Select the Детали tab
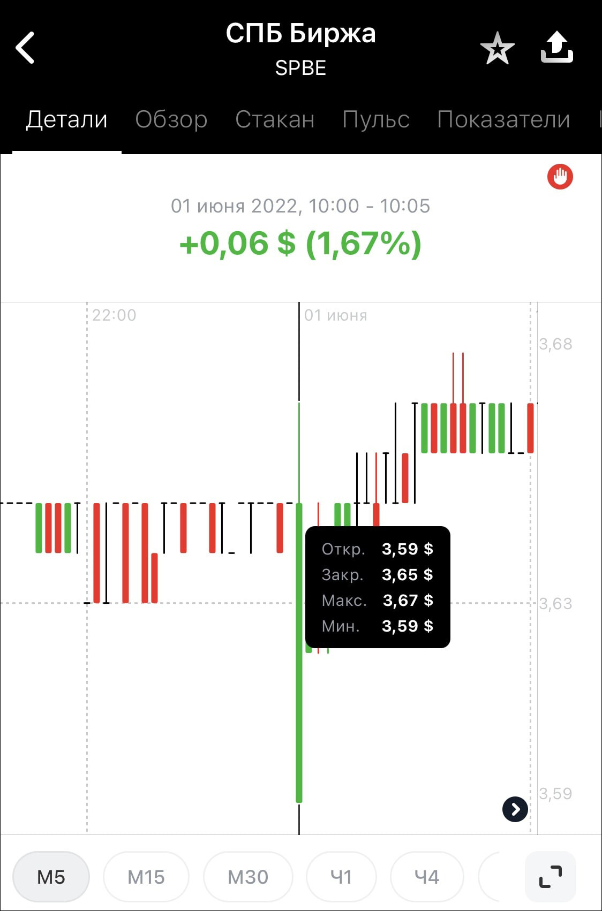 (x=67, y=119)
